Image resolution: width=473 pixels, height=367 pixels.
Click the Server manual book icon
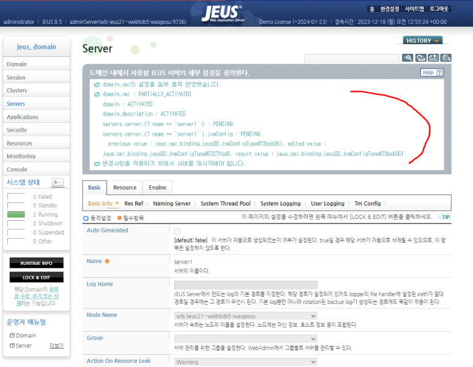point(12,346)
